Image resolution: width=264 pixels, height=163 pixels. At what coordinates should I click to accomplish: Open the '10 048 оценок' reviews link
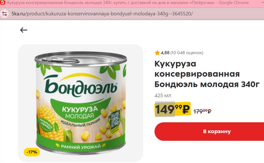[x=187, y=53]
